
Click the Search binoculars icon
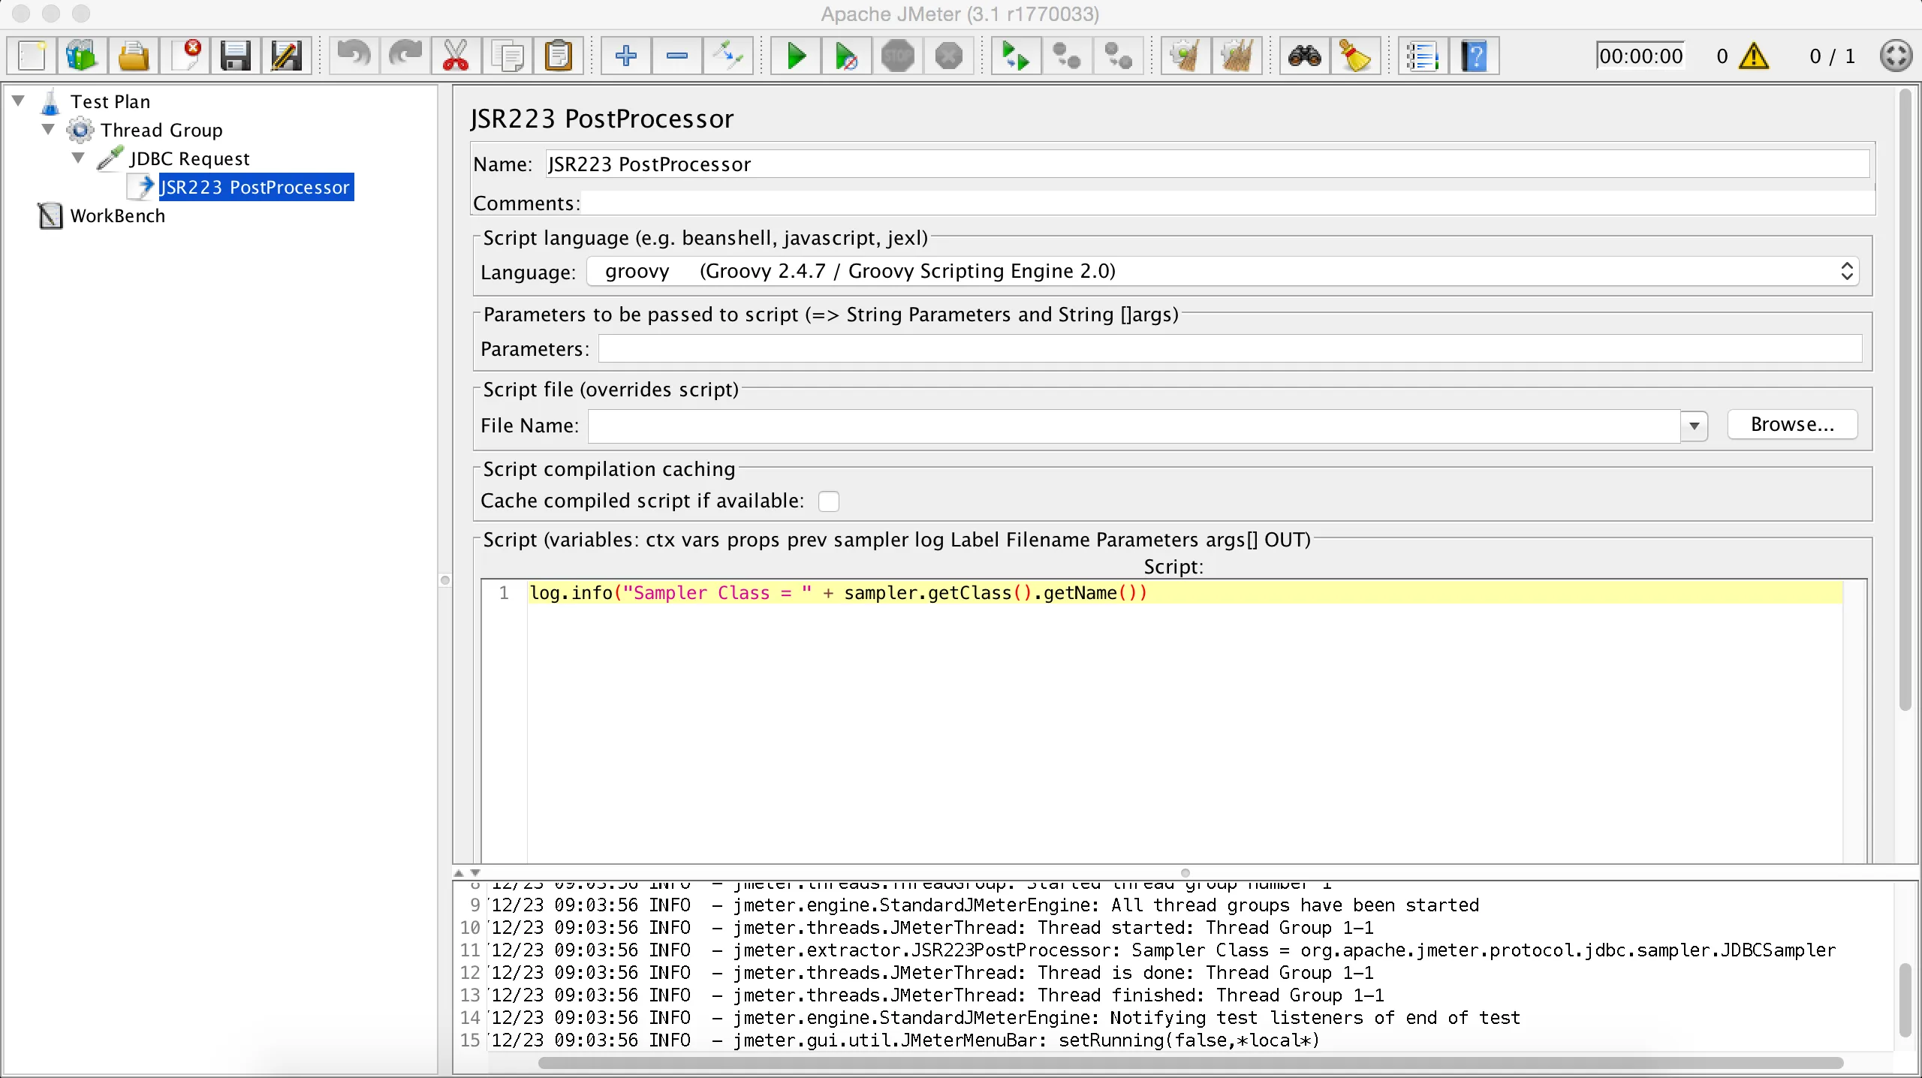[1305, 56]
